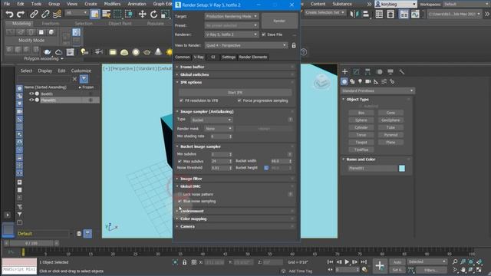Select the Shapes category icon in Create panel
The width and height of the screenshot is (491, 276).
[x=352, y=81]
